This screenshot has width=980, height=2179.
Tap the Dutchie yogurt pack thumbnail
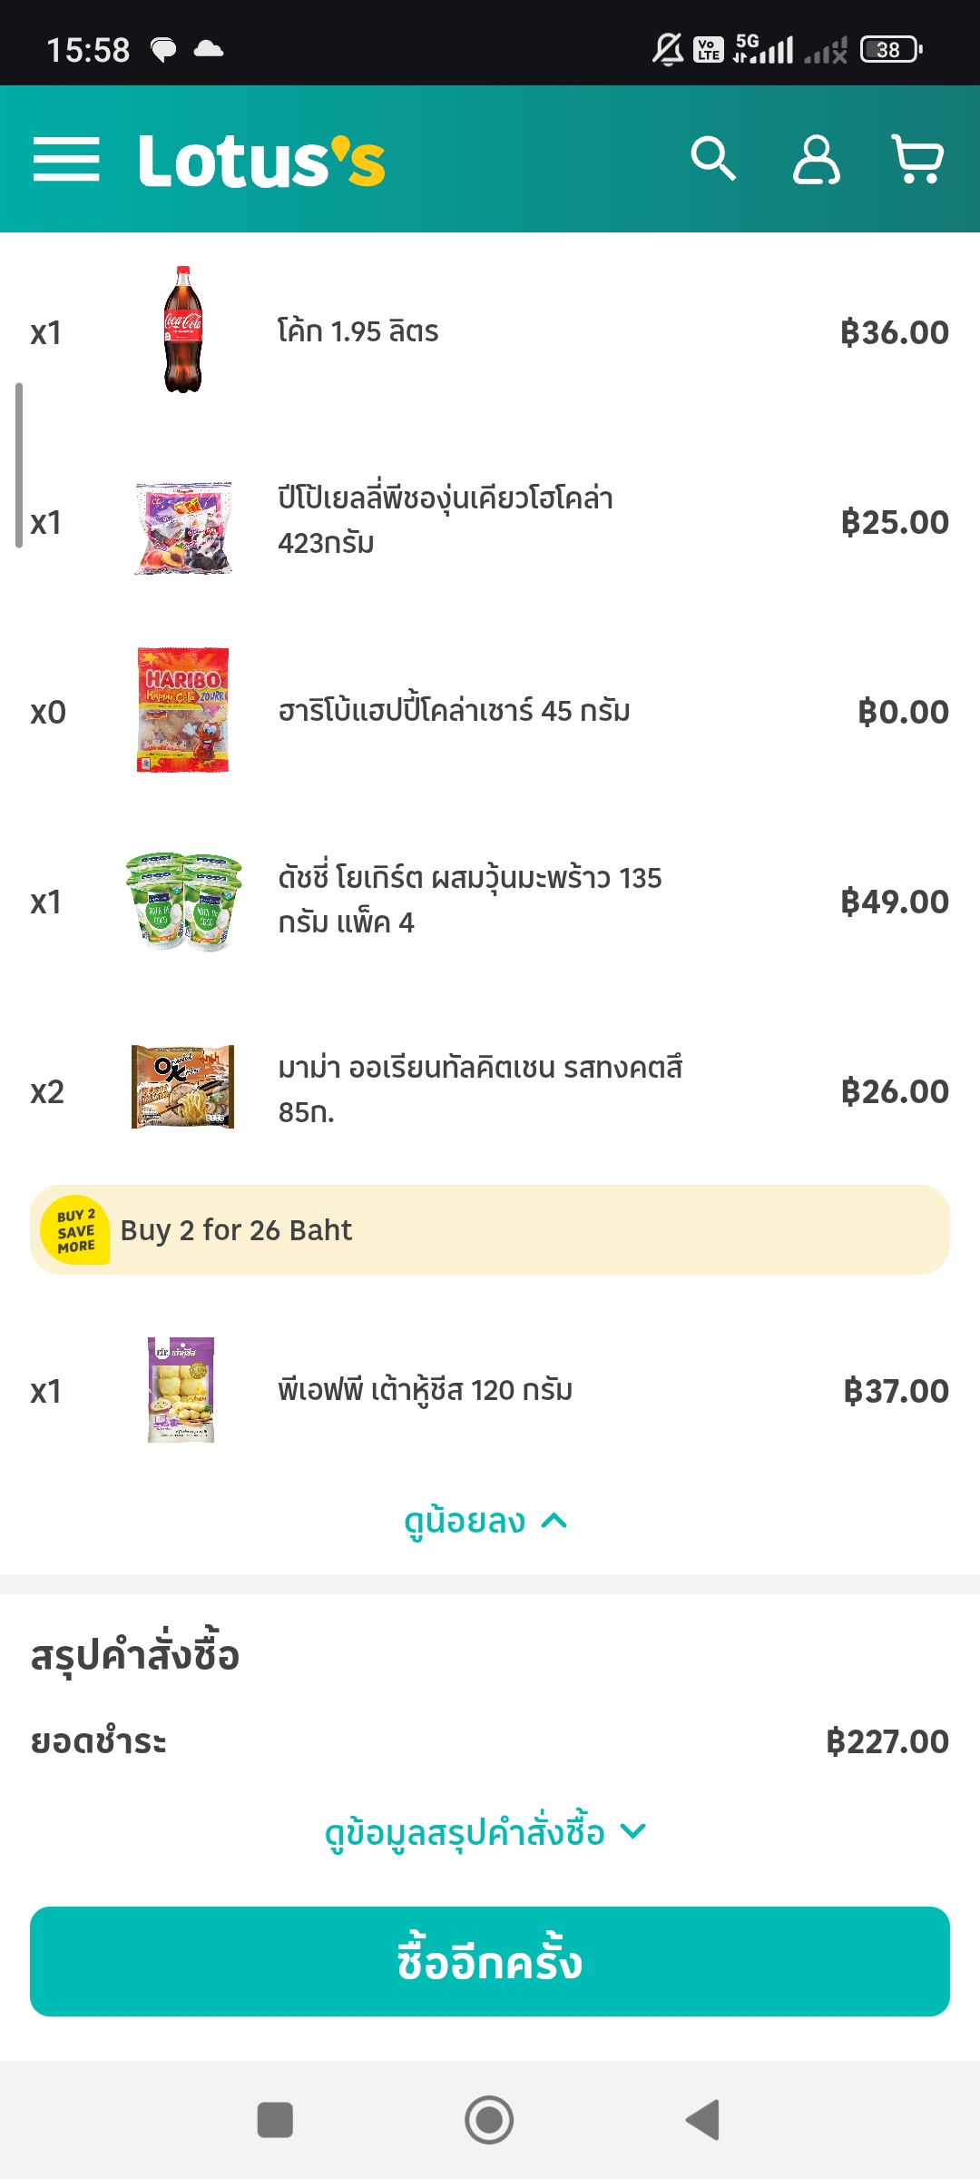[183, 901]
